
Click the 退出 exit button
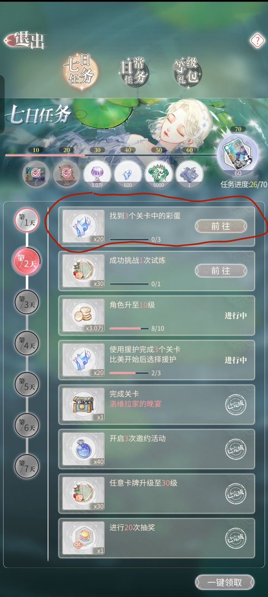pyautogui.click(x=25, y=40)
